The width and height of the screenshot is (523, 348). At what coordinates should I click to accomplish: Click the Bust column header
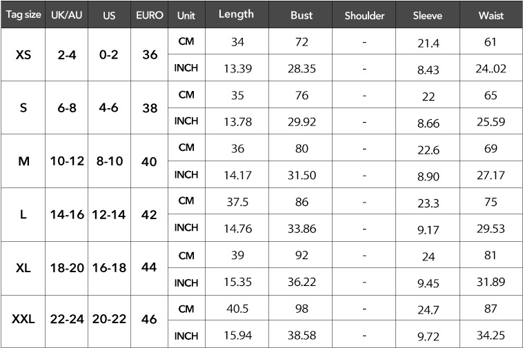pos(301,14)
